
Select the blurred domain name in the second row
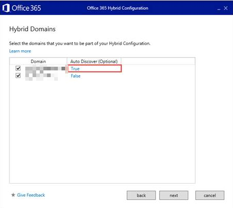41,76
